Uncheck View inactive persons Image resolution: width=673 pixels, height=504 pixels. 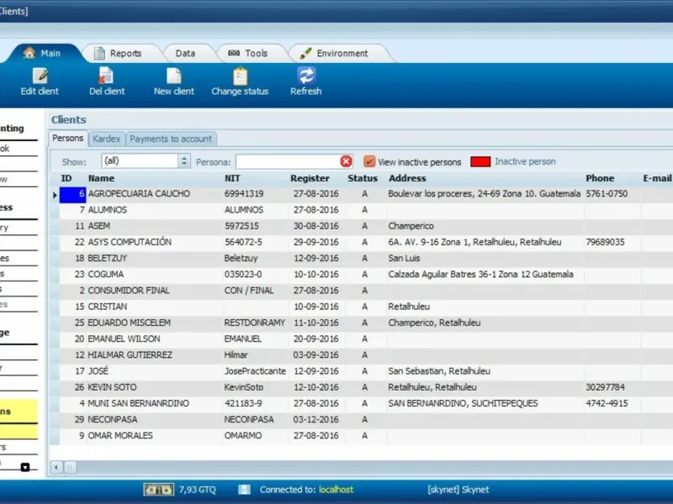pyautogui.click(x=368, y=161)
